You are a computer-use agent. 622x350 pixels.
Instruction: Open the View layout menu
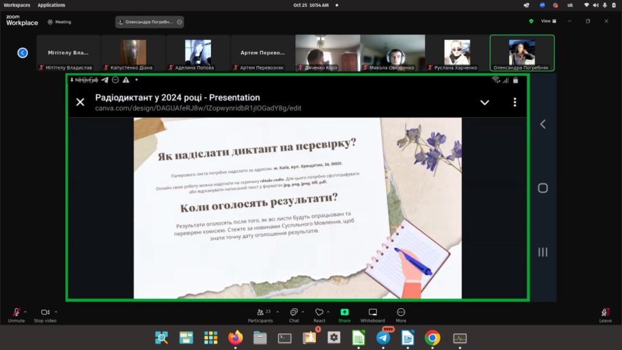549,21
